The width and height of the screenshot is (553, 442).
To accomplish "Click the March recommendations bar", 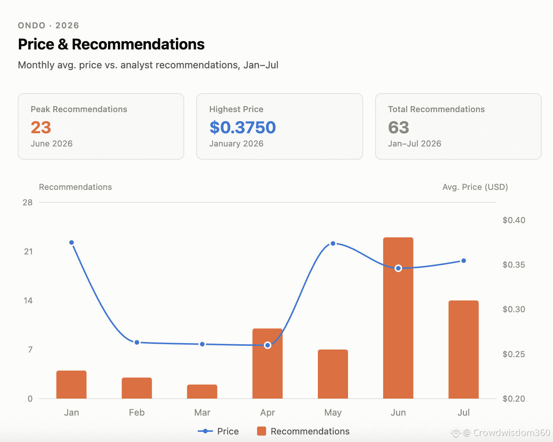I will click(202, 391).
